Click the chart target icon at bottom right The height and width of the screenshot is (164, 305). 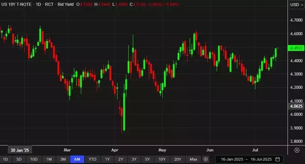click(297, 150)
